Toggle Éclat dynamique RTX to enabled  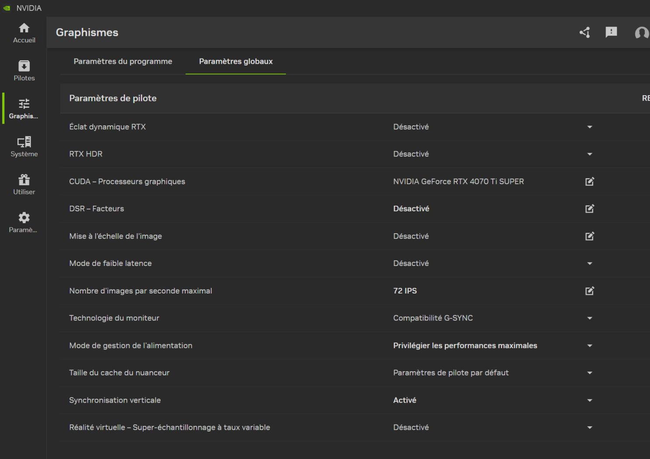[589, 127]
